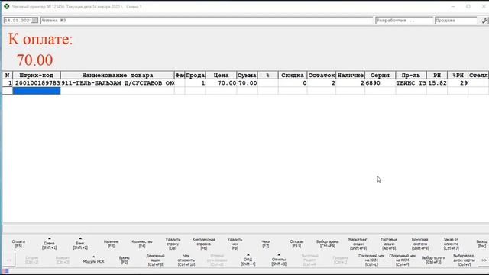Image resolution: width=489 pixels, height=275 pixels.
Task: Click the Серия column header
Action: pos(381,75)
